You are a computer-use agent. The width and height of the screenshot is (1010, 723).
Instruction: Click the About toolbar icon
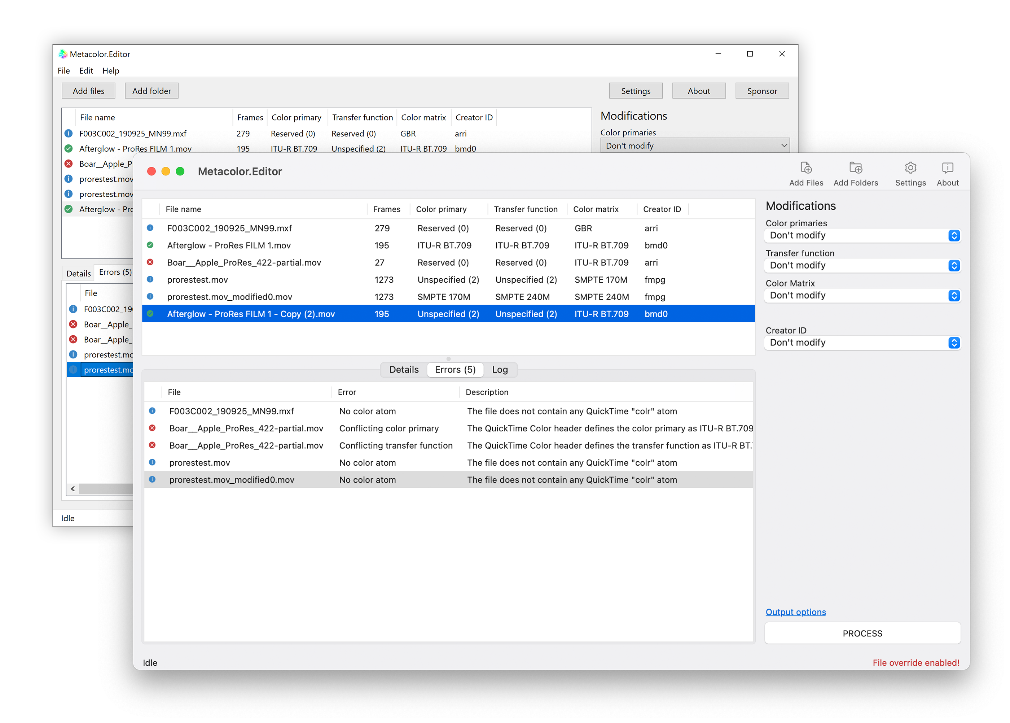pyautogui.click(x=947, y=168)
